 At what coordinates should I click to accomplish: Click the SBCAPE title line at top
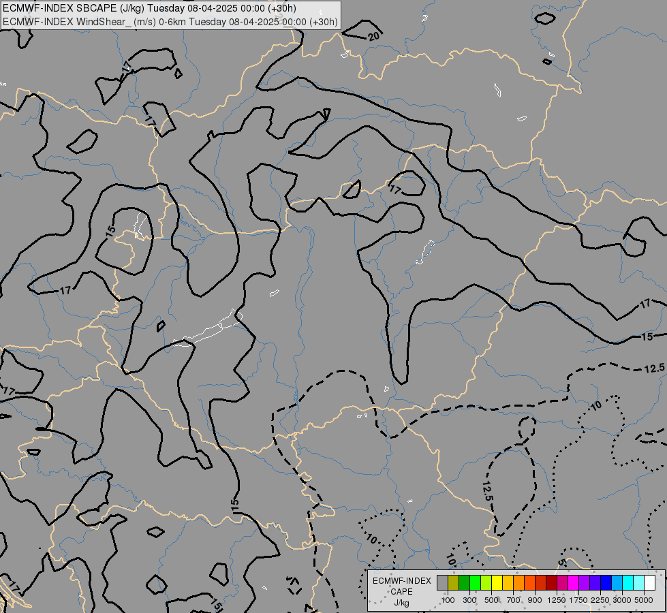click(x=149, y=8)
